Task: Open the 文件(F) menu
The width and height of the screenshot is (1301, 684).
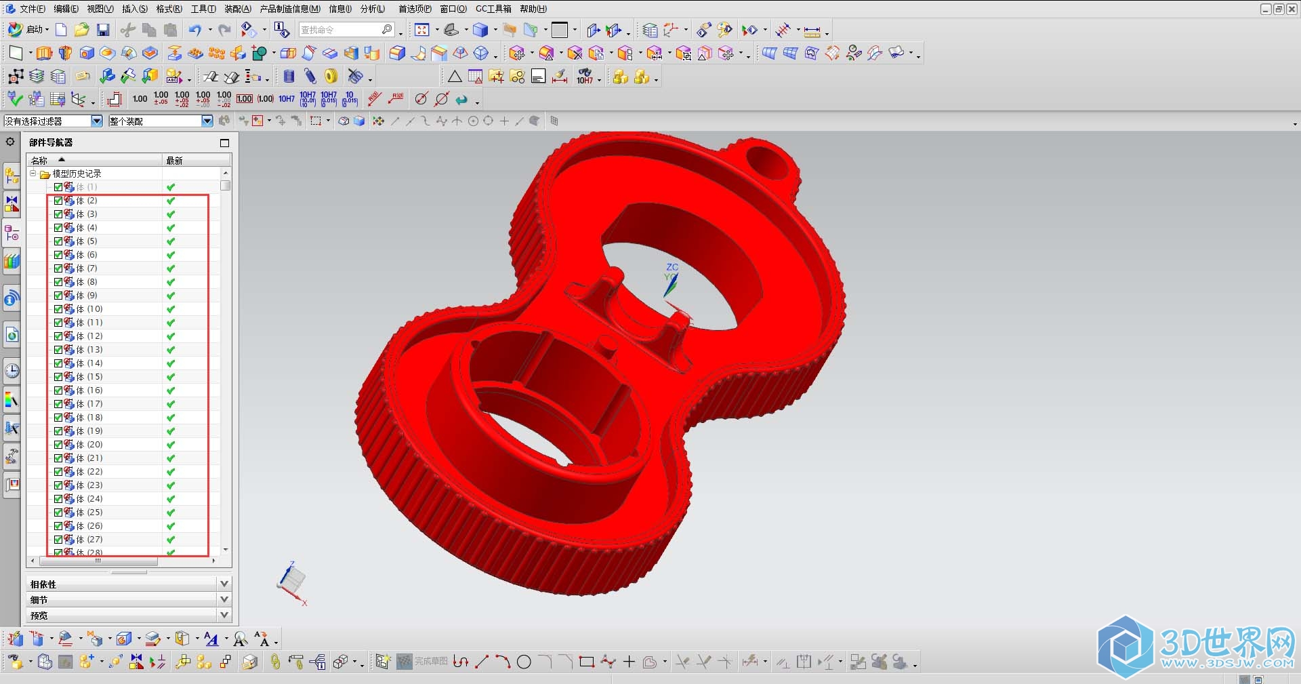Action: (x=32, y=9)
